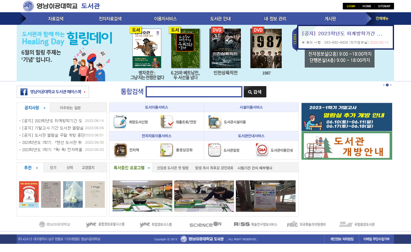Screen dimensions: 411x252
Task: Open the 전체메뉴 full menu
Action: click(x=382, y=19)
